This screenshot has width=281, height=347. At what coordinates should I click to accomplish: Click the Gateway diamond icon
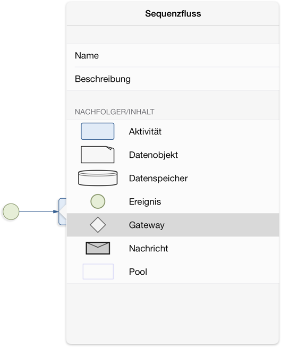[98, 225]
